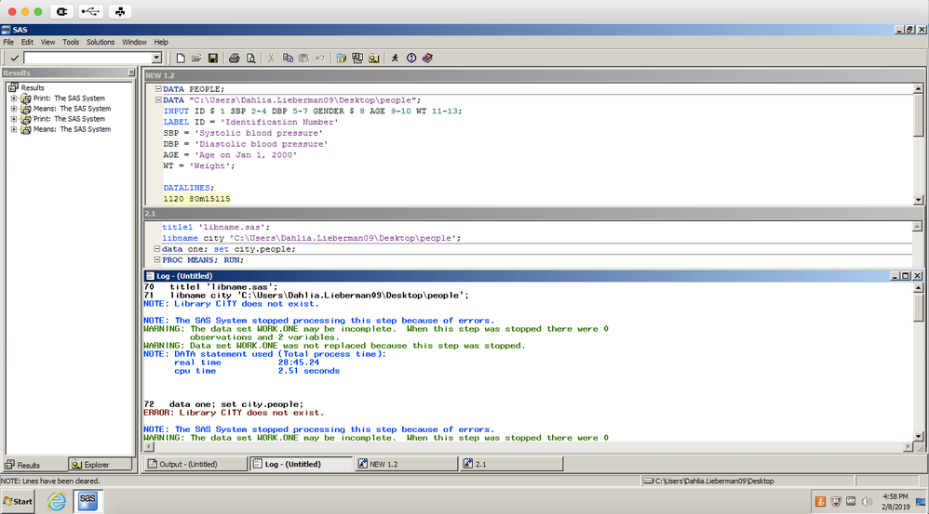
Task: Click Log horizontal scroll-right arrow
Action: (909, 447)
